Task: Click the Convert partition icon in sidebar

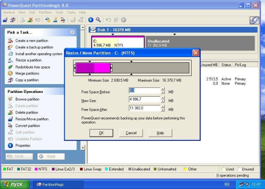Action: 10,125
